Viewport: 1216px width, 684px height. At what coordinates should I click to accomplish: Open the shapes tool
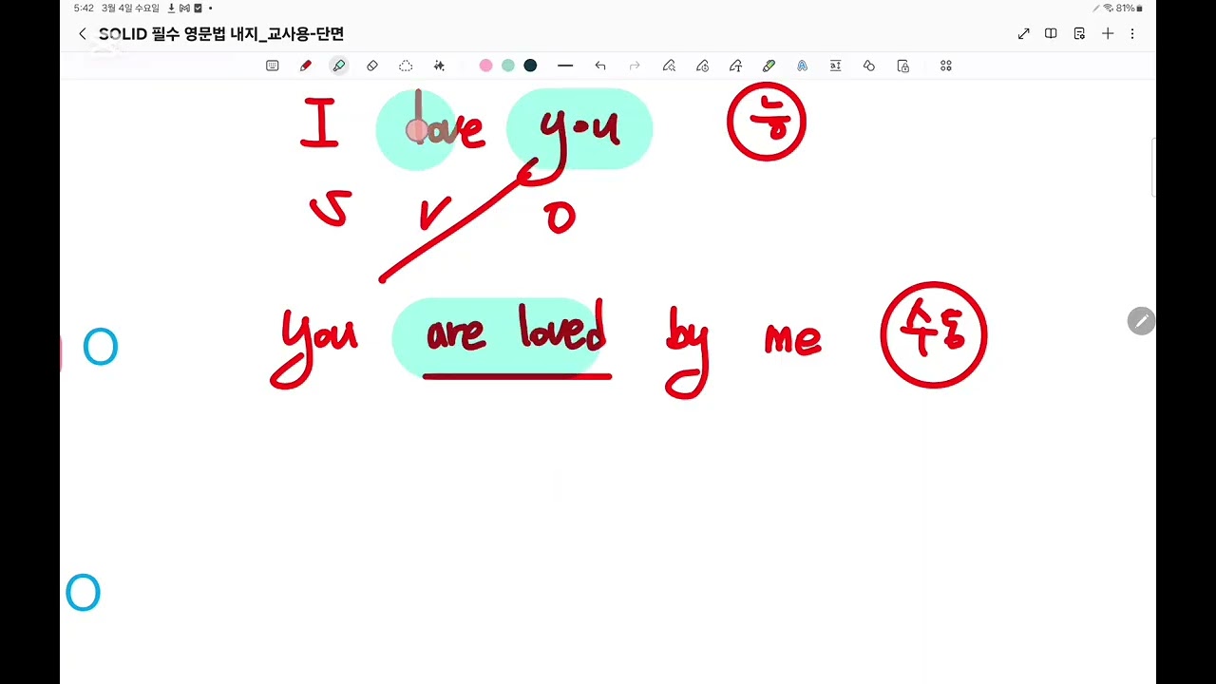click(868, 66)
